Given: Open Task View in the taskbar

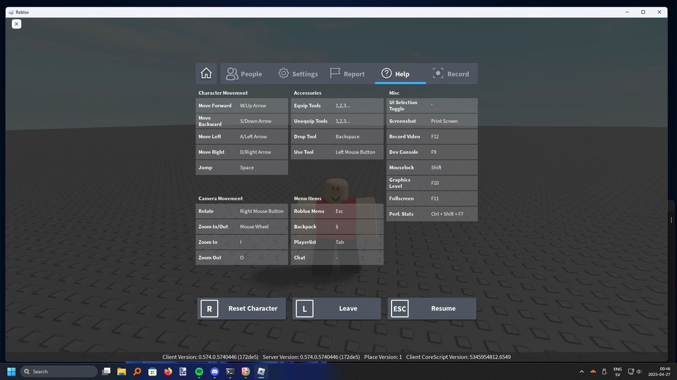Looking at the screenshot, I should pyautogui.click(x=106, y=372).
